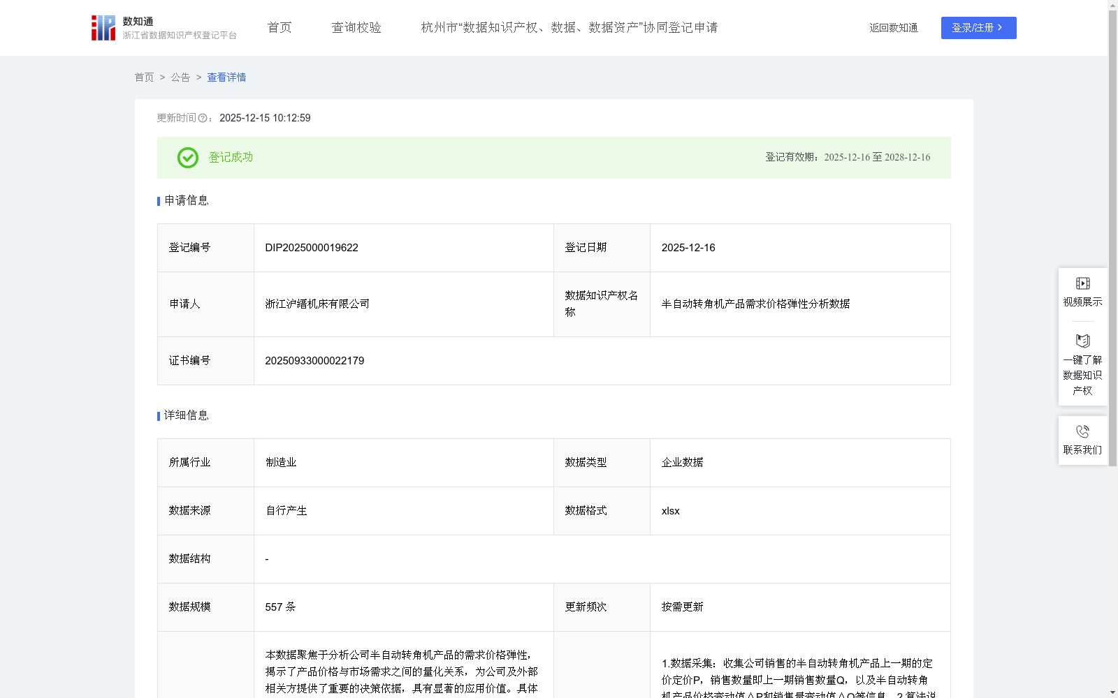Click the 数据结构 label cell
The image size is (1118, 698).
(x=205, y=558)
